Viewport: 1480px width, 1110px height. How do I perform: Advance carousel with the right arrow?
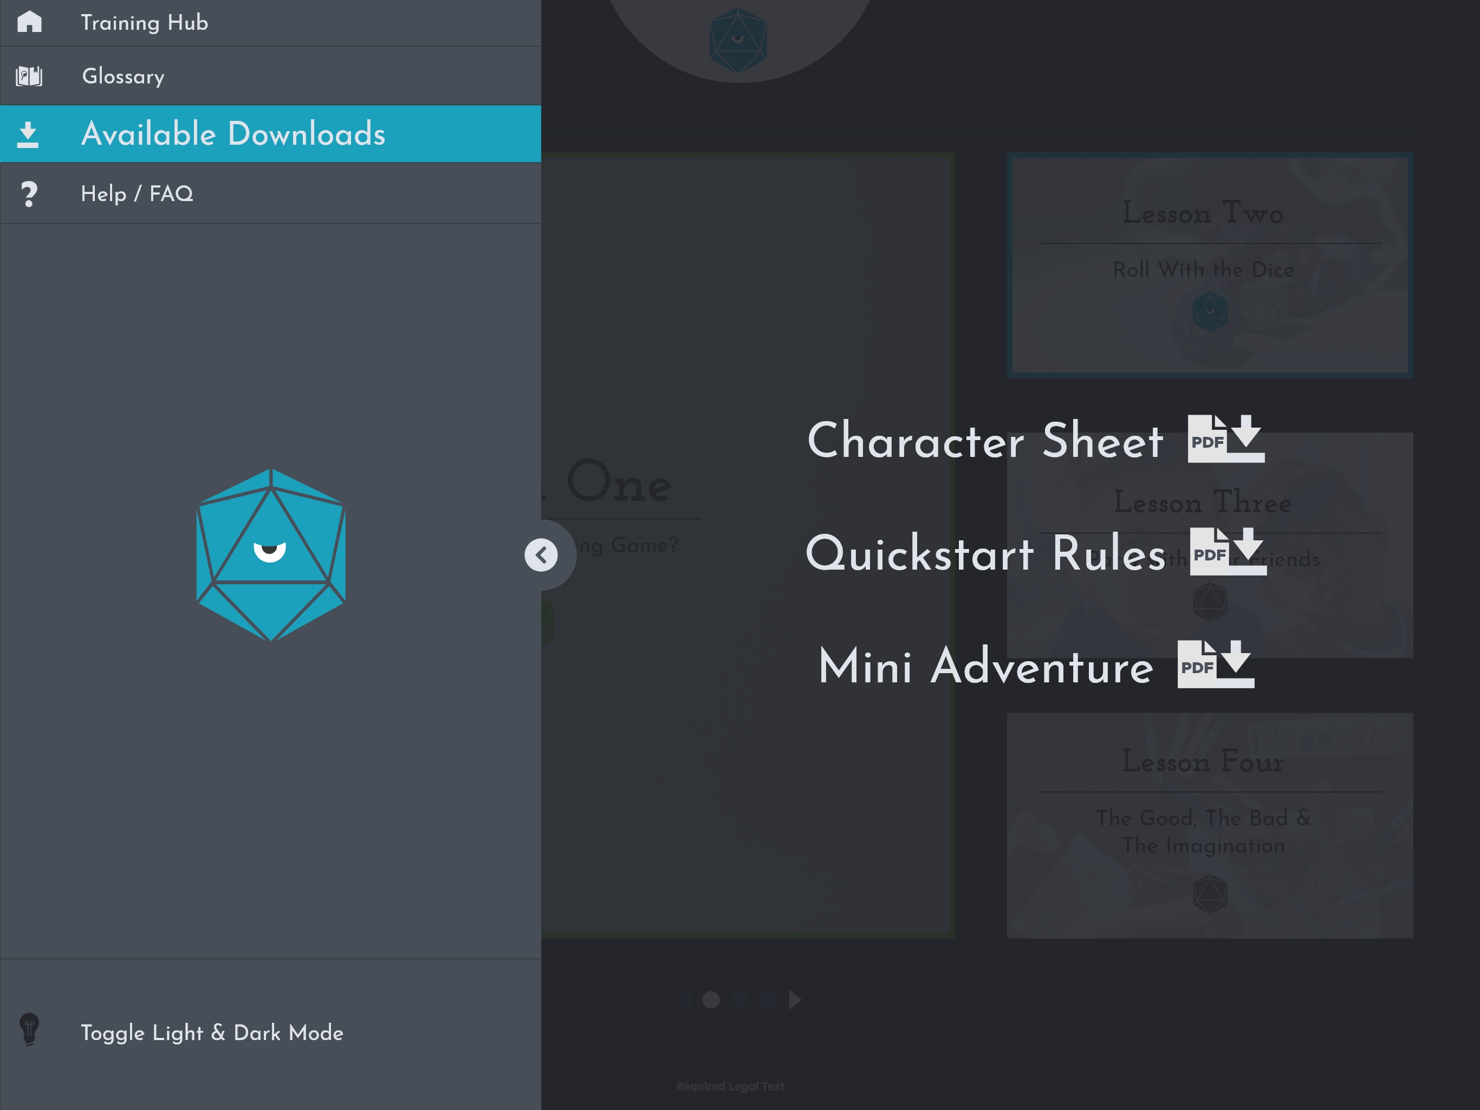(794, 999)
